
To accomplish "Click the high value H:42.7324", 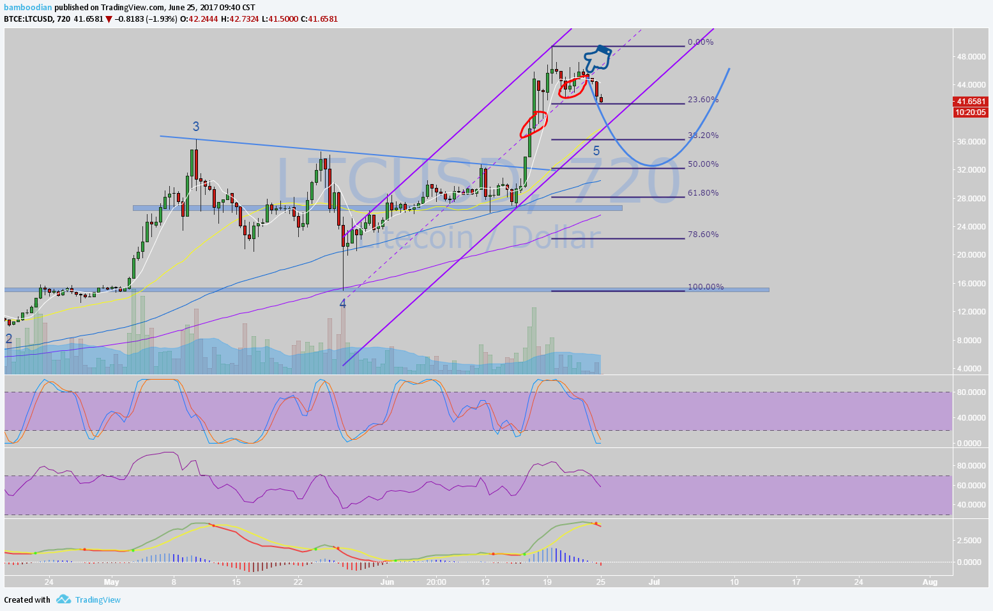I will point(240,19).
